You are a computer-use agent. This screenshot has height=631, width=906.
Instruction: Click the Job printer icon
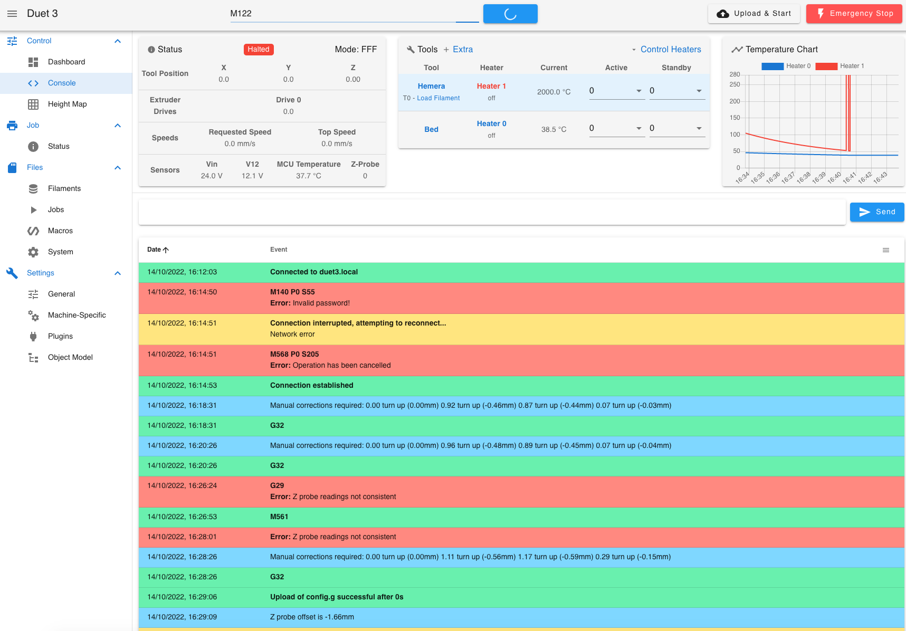[x=12, y=125]
